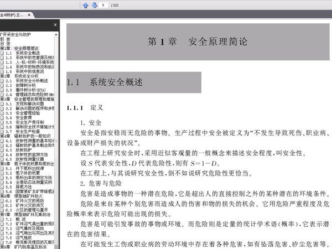Collapse the bookmarks panel arrow button
The image size is (332, 249).
(55, 25)
